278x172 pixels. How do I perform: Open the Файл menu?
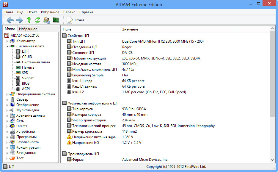(x=9, y=12)
